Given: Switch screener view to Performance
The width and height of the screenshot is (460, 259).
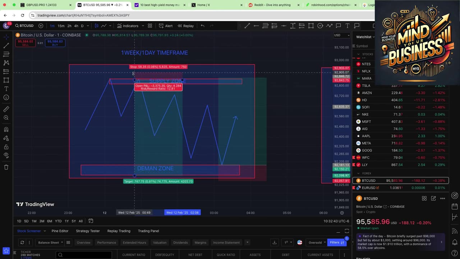Looking at the screenshot, I should point(107,242).
